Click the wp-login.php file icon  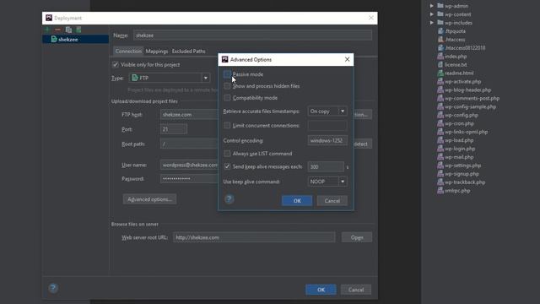440,149
